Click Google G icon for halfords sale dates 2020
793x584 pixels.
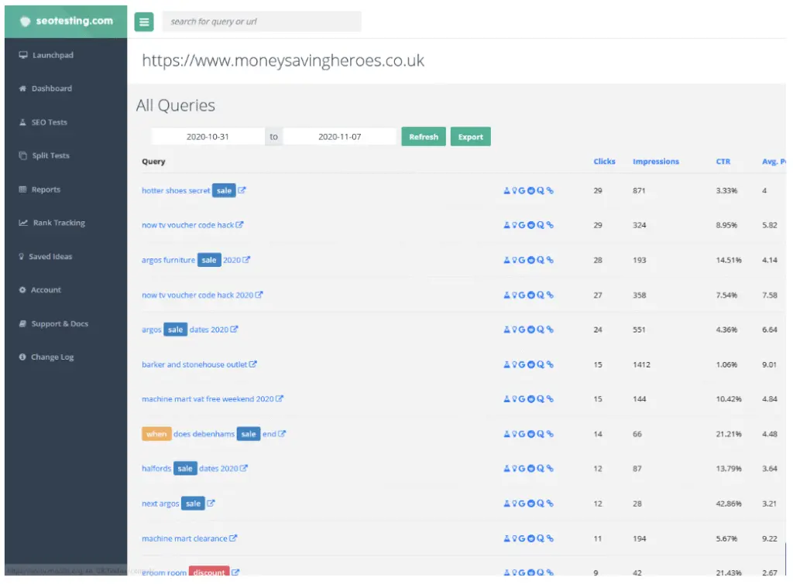coord(521,469)
